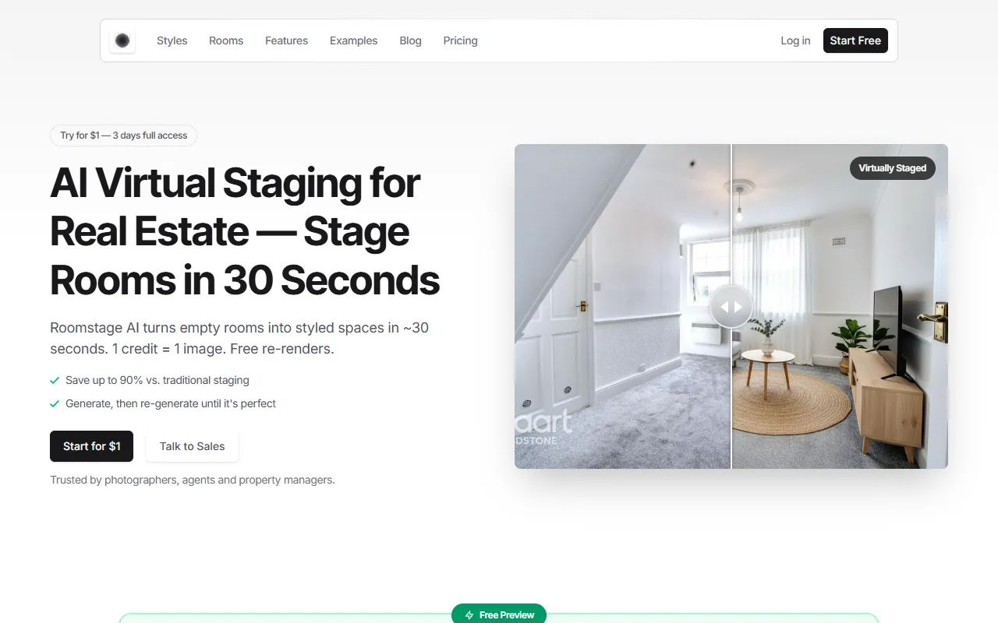Click the "Try for $1 — 3 days" badge

click(x=123, y=136)
